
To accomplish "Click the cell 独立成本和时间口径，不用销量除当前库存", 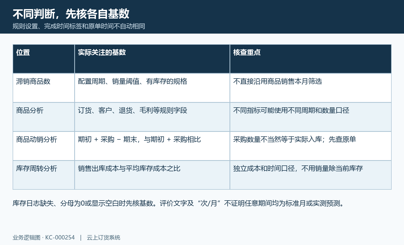I will pyautogui.click(x=311, y=175).
